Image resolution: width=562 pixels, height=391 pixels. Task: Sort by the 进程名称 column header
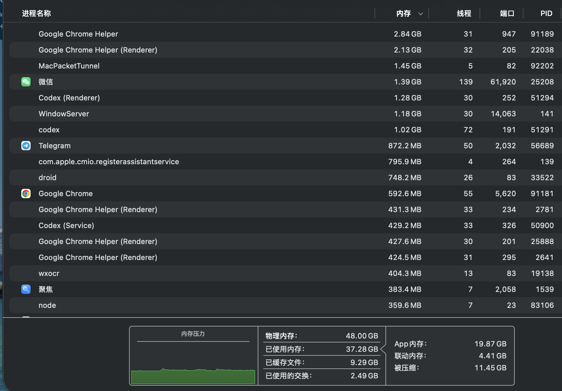[x=37, y=13]
